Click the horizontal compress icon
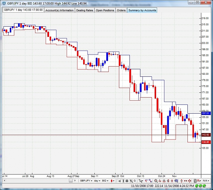 [160, 181]
